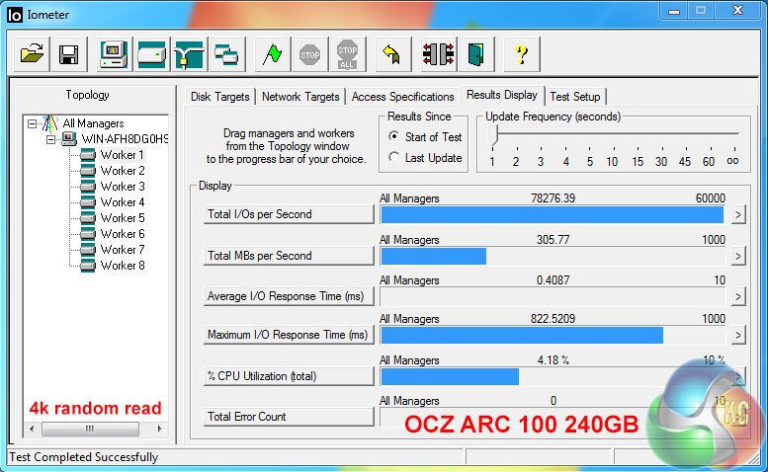
Task: Minimize the Iometer window
Action: click(x=674, y=10)
